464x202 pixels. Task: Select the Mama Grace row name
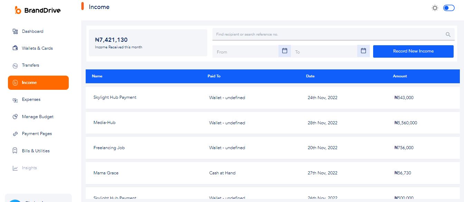[x=106, y=173]
